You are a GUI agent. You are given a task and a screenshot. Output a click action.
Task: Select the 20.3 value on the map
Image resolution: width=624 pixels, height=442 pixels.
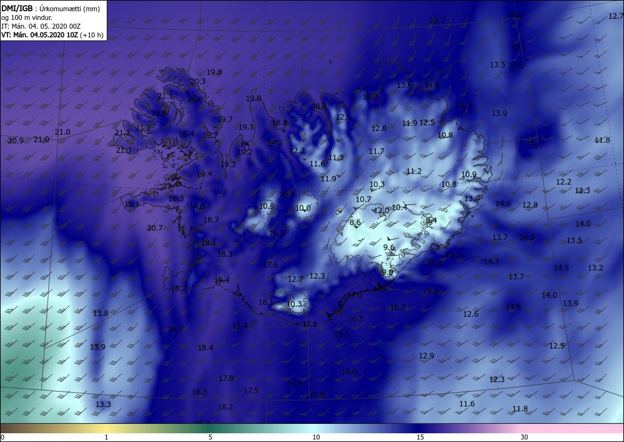(198, 82)
